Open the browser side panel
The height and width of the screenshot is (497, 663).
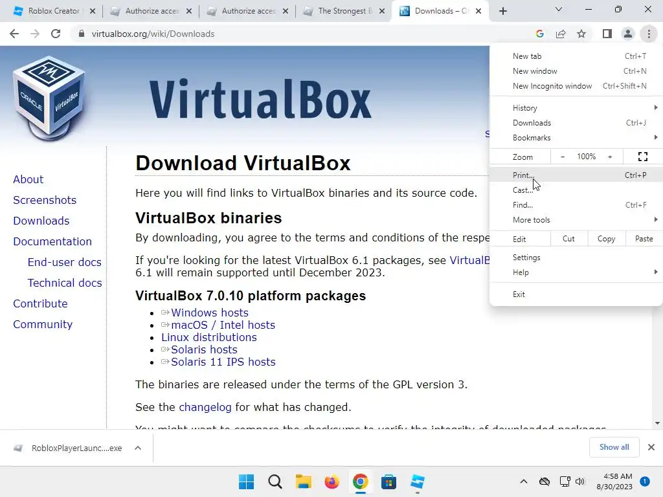coord(607,34)
